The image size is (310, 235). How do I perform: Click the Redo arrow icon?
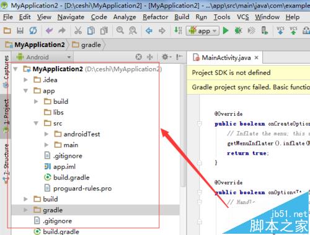coord(62,31)
